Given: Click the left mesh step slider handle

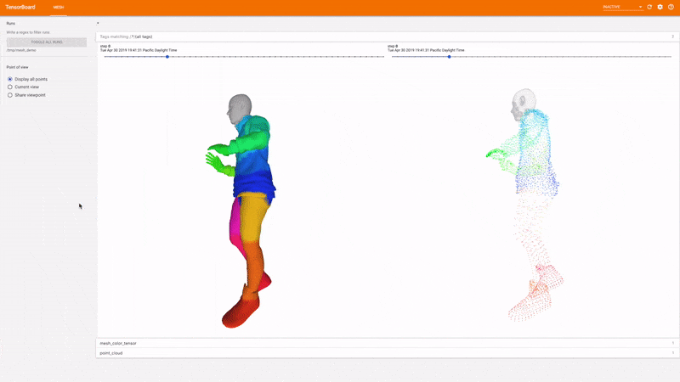Looking at the screenshot, I should point(167,57).
